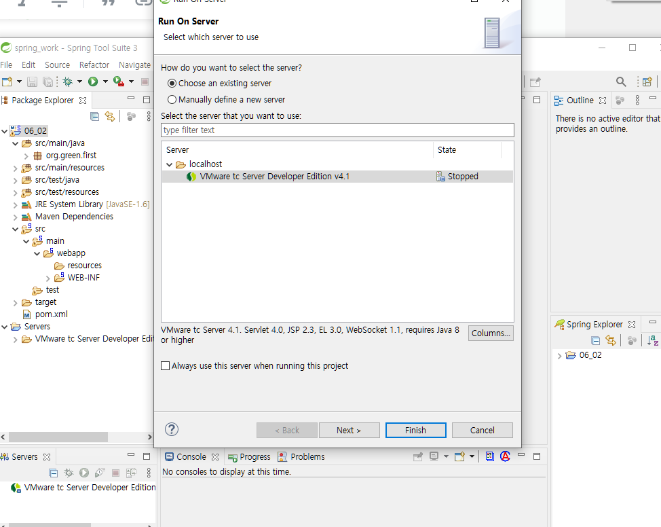The image size is (661, 527).
Task: Click Collapse All in Package Explorer
Action: click(x=95, y=116)
